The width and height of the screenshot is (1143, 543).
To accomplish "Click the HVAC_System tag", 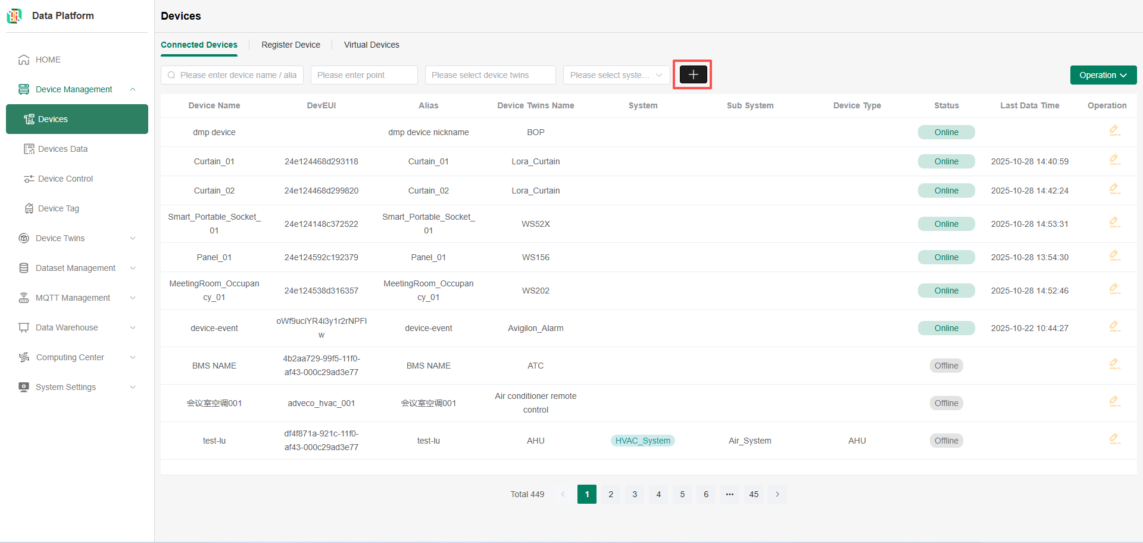I will [642, 441].
